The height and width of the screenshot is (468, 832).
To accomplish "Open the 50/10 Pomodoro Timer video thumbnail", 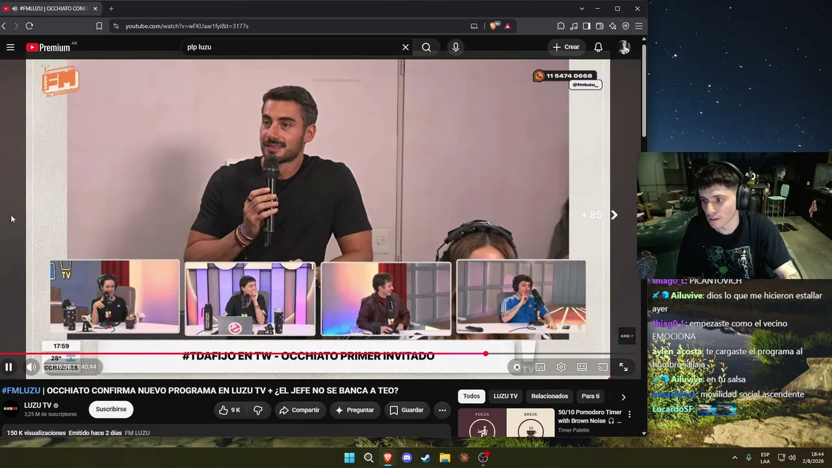I will (506, 422).
